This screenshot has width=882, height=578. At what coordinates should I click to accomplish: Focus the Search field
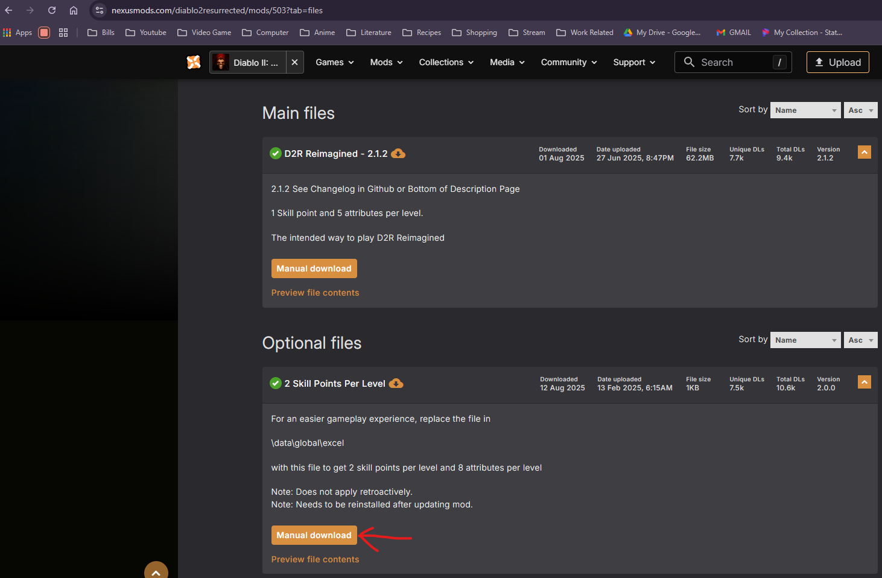click(x=733, y=62)
